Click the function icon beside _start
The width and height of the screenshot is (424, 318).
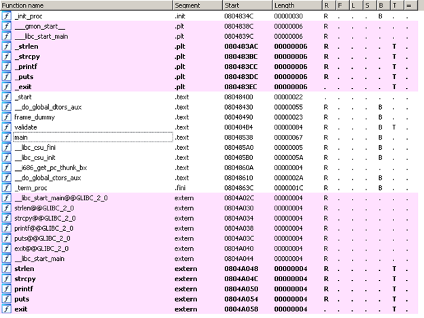[6, 97]
